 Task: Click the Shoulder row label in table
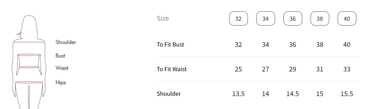(x=169, y=94)
